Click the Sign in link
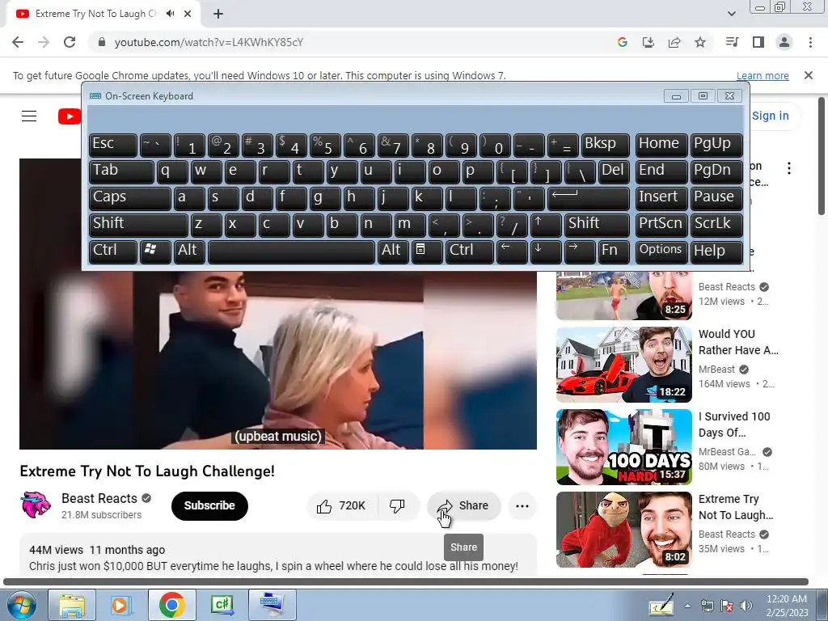Screen dimensions: 828x621 coord(770,116)
